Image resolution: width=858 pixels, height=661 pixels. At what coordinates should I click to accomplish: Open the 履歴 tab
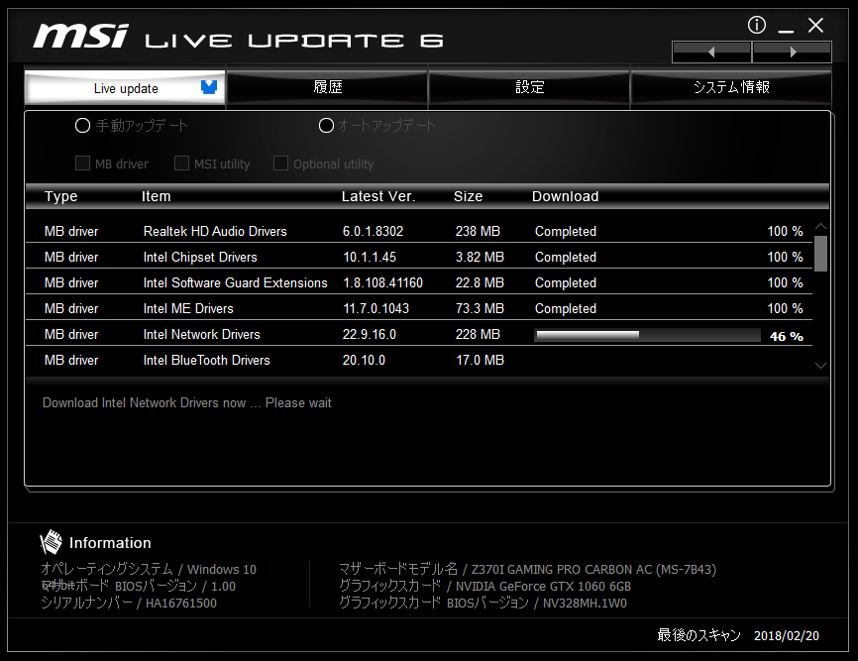click(x=328, y=87)
